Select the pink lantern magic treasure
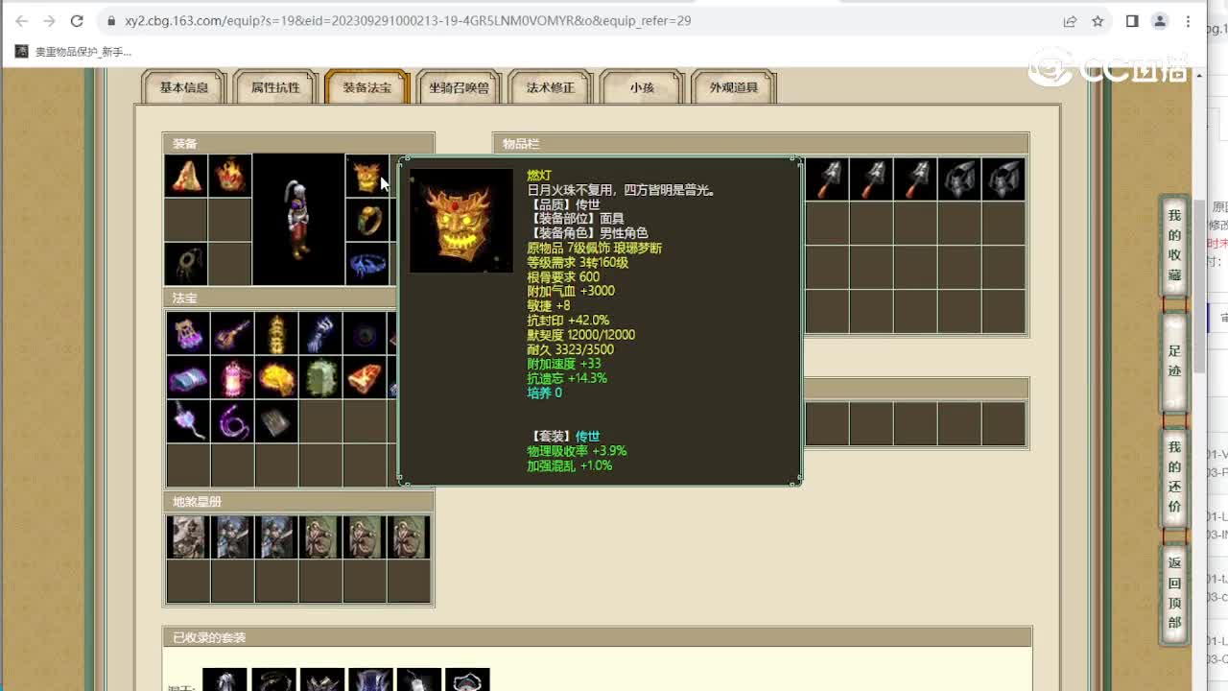The width and height of the screenshot is (1228, 691). point(232,377)
